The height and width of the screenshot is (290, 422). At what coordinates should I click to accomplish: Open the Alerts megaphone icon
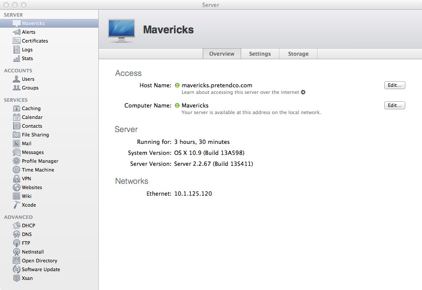tap(16, 32)
